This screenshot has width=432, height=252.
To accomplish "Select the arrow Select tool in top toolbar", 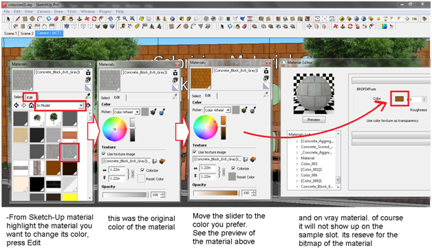I will tap(8, 19).
